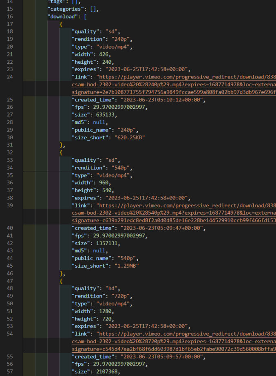Click the width value 1280
Image resolution: width=276 pixels, height=376 pixels.
click(105, 311)
